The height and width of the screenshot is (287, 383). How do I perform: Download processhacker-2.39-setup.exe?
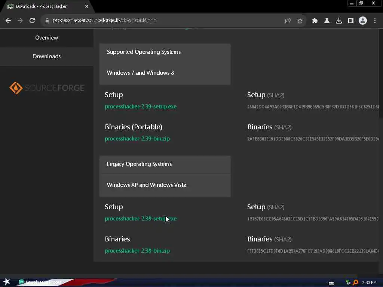[141, 107]
